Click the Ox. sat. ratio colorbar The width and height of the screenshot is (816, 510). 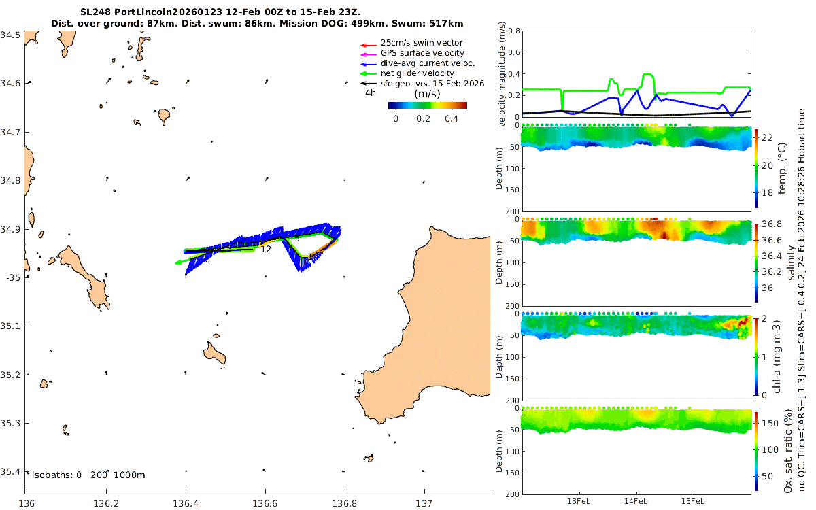pyautogui.click(x=758, y=451)
